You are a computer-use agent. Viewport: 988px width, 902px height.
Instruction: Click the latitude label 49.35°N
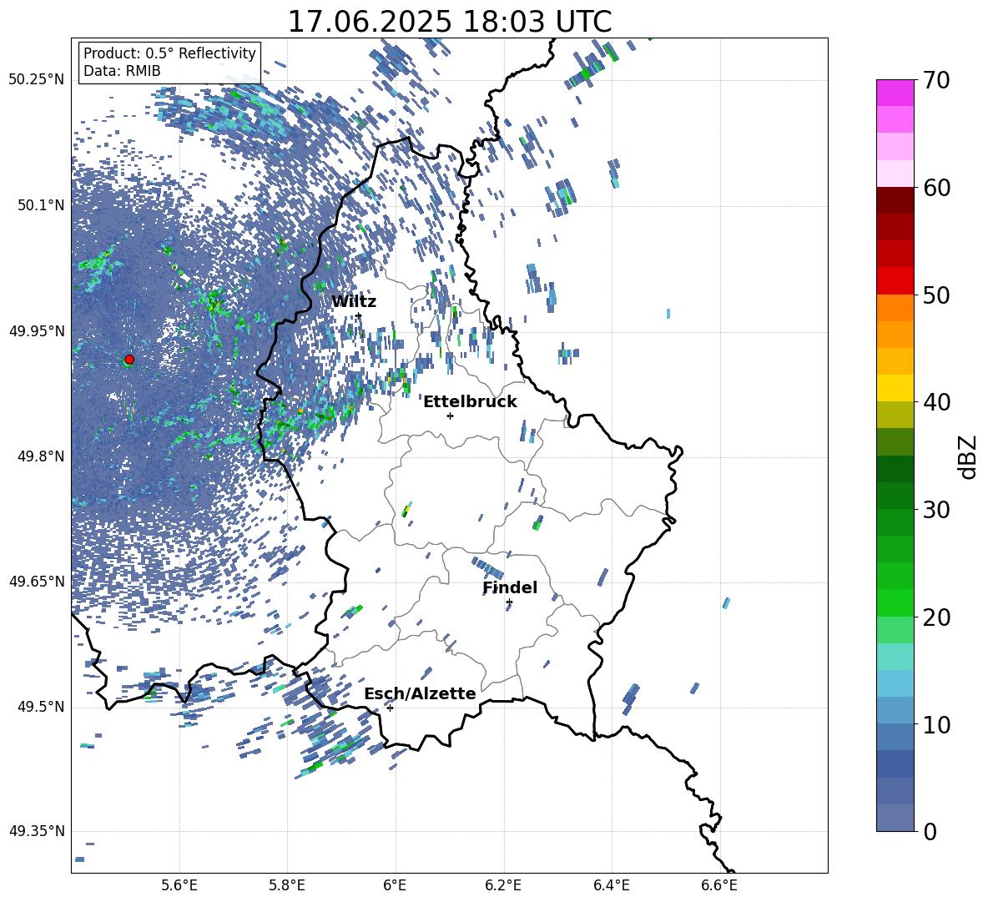pyautogui.click(x=37, y=832)
